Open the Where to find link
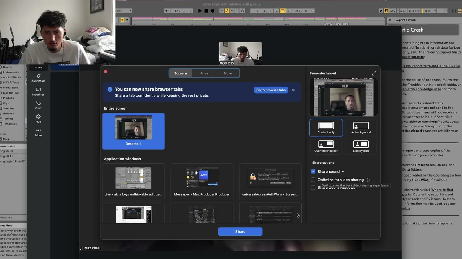Image resolution: width=462 pixels, height=259 pixels. tap(442, 190)
